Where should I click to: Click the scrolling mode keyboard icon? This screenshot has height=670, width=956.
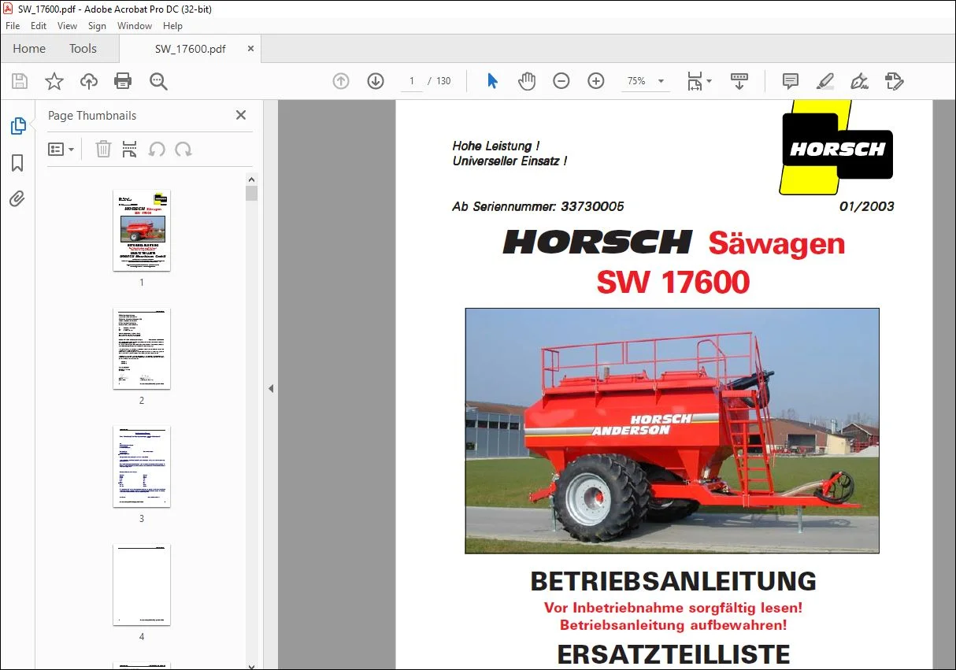point(739,81)
